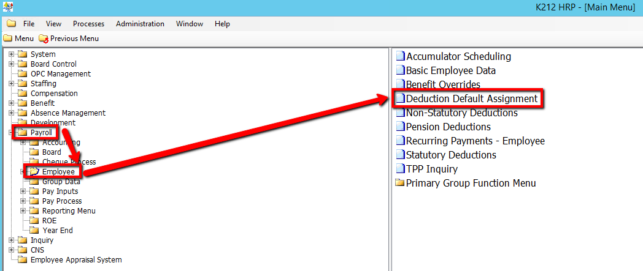Open the Administration menu
The width and height of the screenshot is (643, 271).
point(140,24)
